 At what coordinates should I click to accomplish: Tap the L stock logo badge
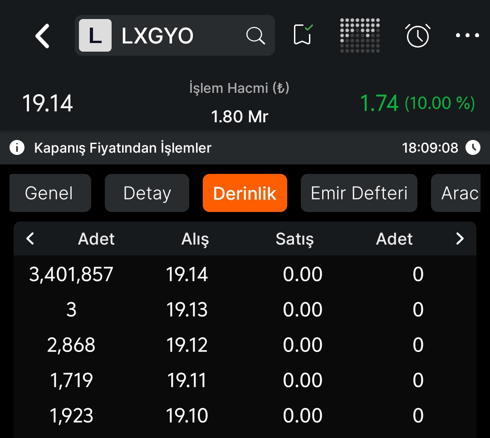pos(95,35)
